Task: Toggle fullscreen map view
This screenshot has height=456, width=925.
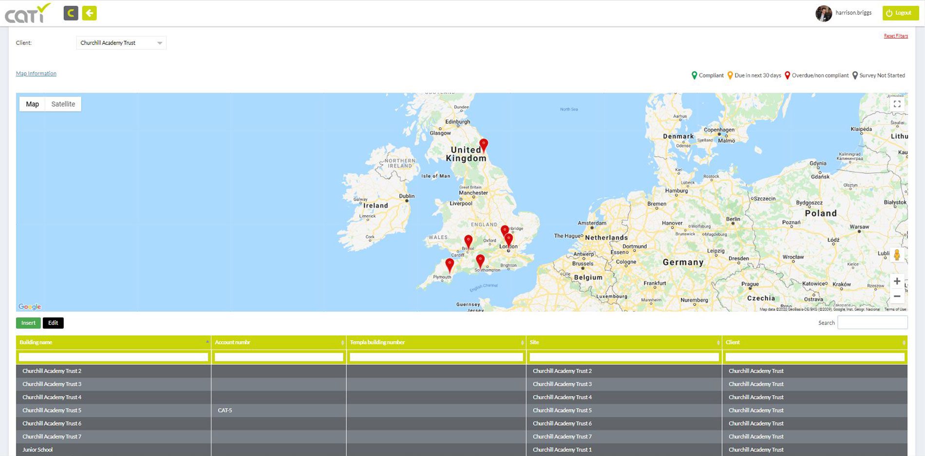Action: pyautogui.click(x=897, y=104)
